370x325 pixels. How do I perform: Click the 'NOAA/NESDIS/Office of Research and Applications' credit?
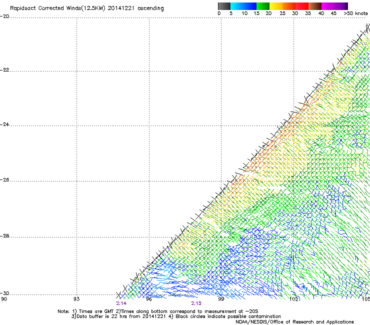[294, 322]
